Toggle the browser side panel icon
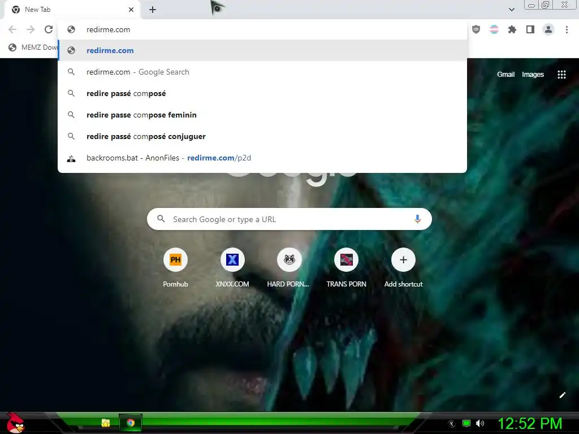The height and width of the screenshot is (434, 579). (x=530, y=29)
